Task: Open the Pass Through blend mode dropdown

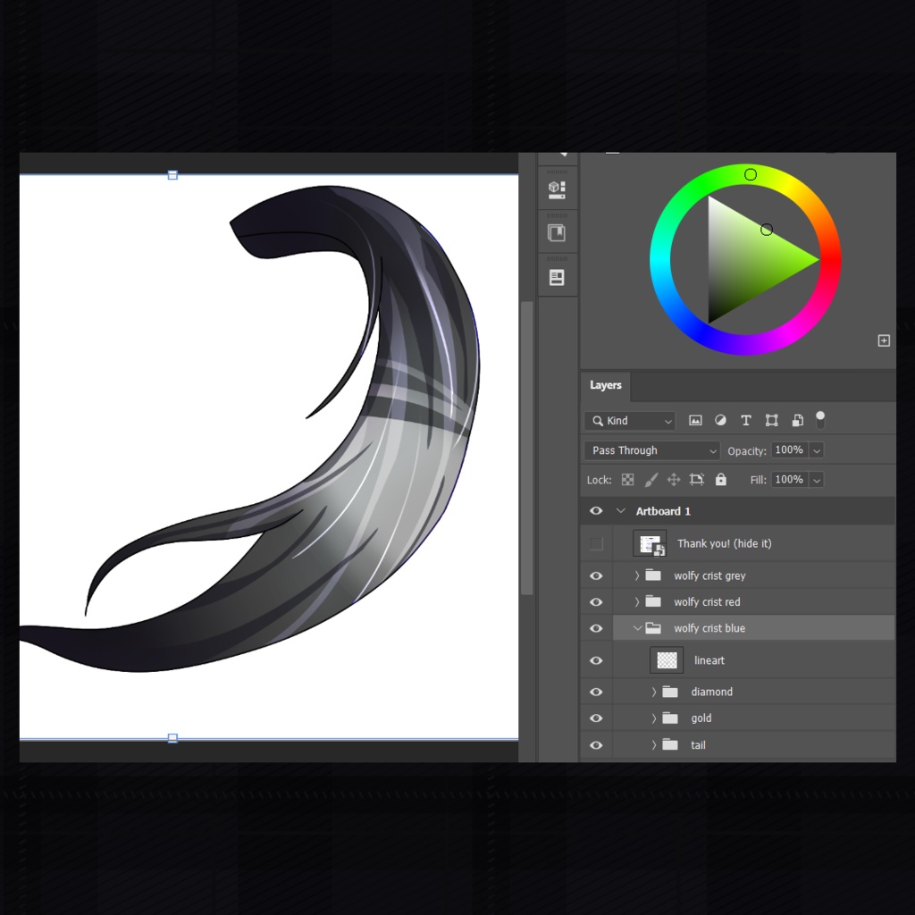Action: pos(651,450)
